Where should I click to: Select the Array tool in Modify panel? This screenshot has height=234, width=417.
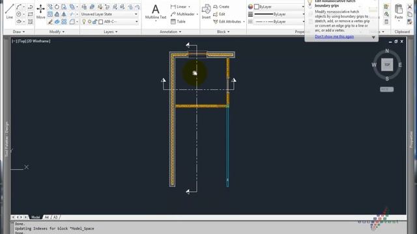click(x=64, y=21)
